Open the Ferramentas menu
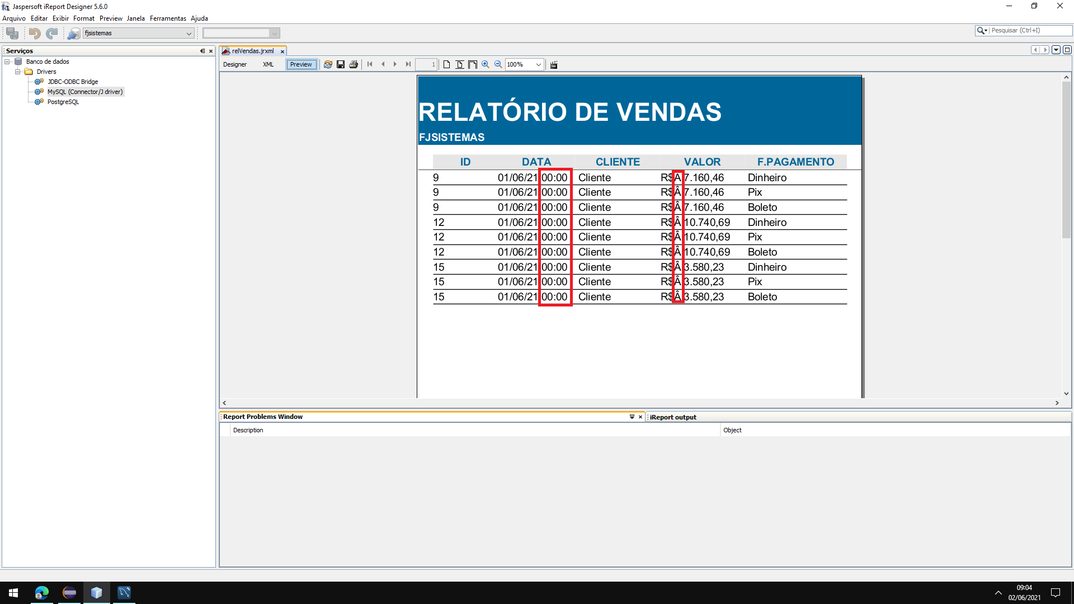 point(168,18)
